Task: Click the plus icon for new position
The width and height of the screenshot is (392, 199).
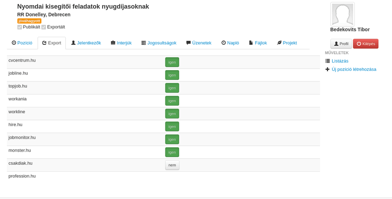Action: (328, 69)
